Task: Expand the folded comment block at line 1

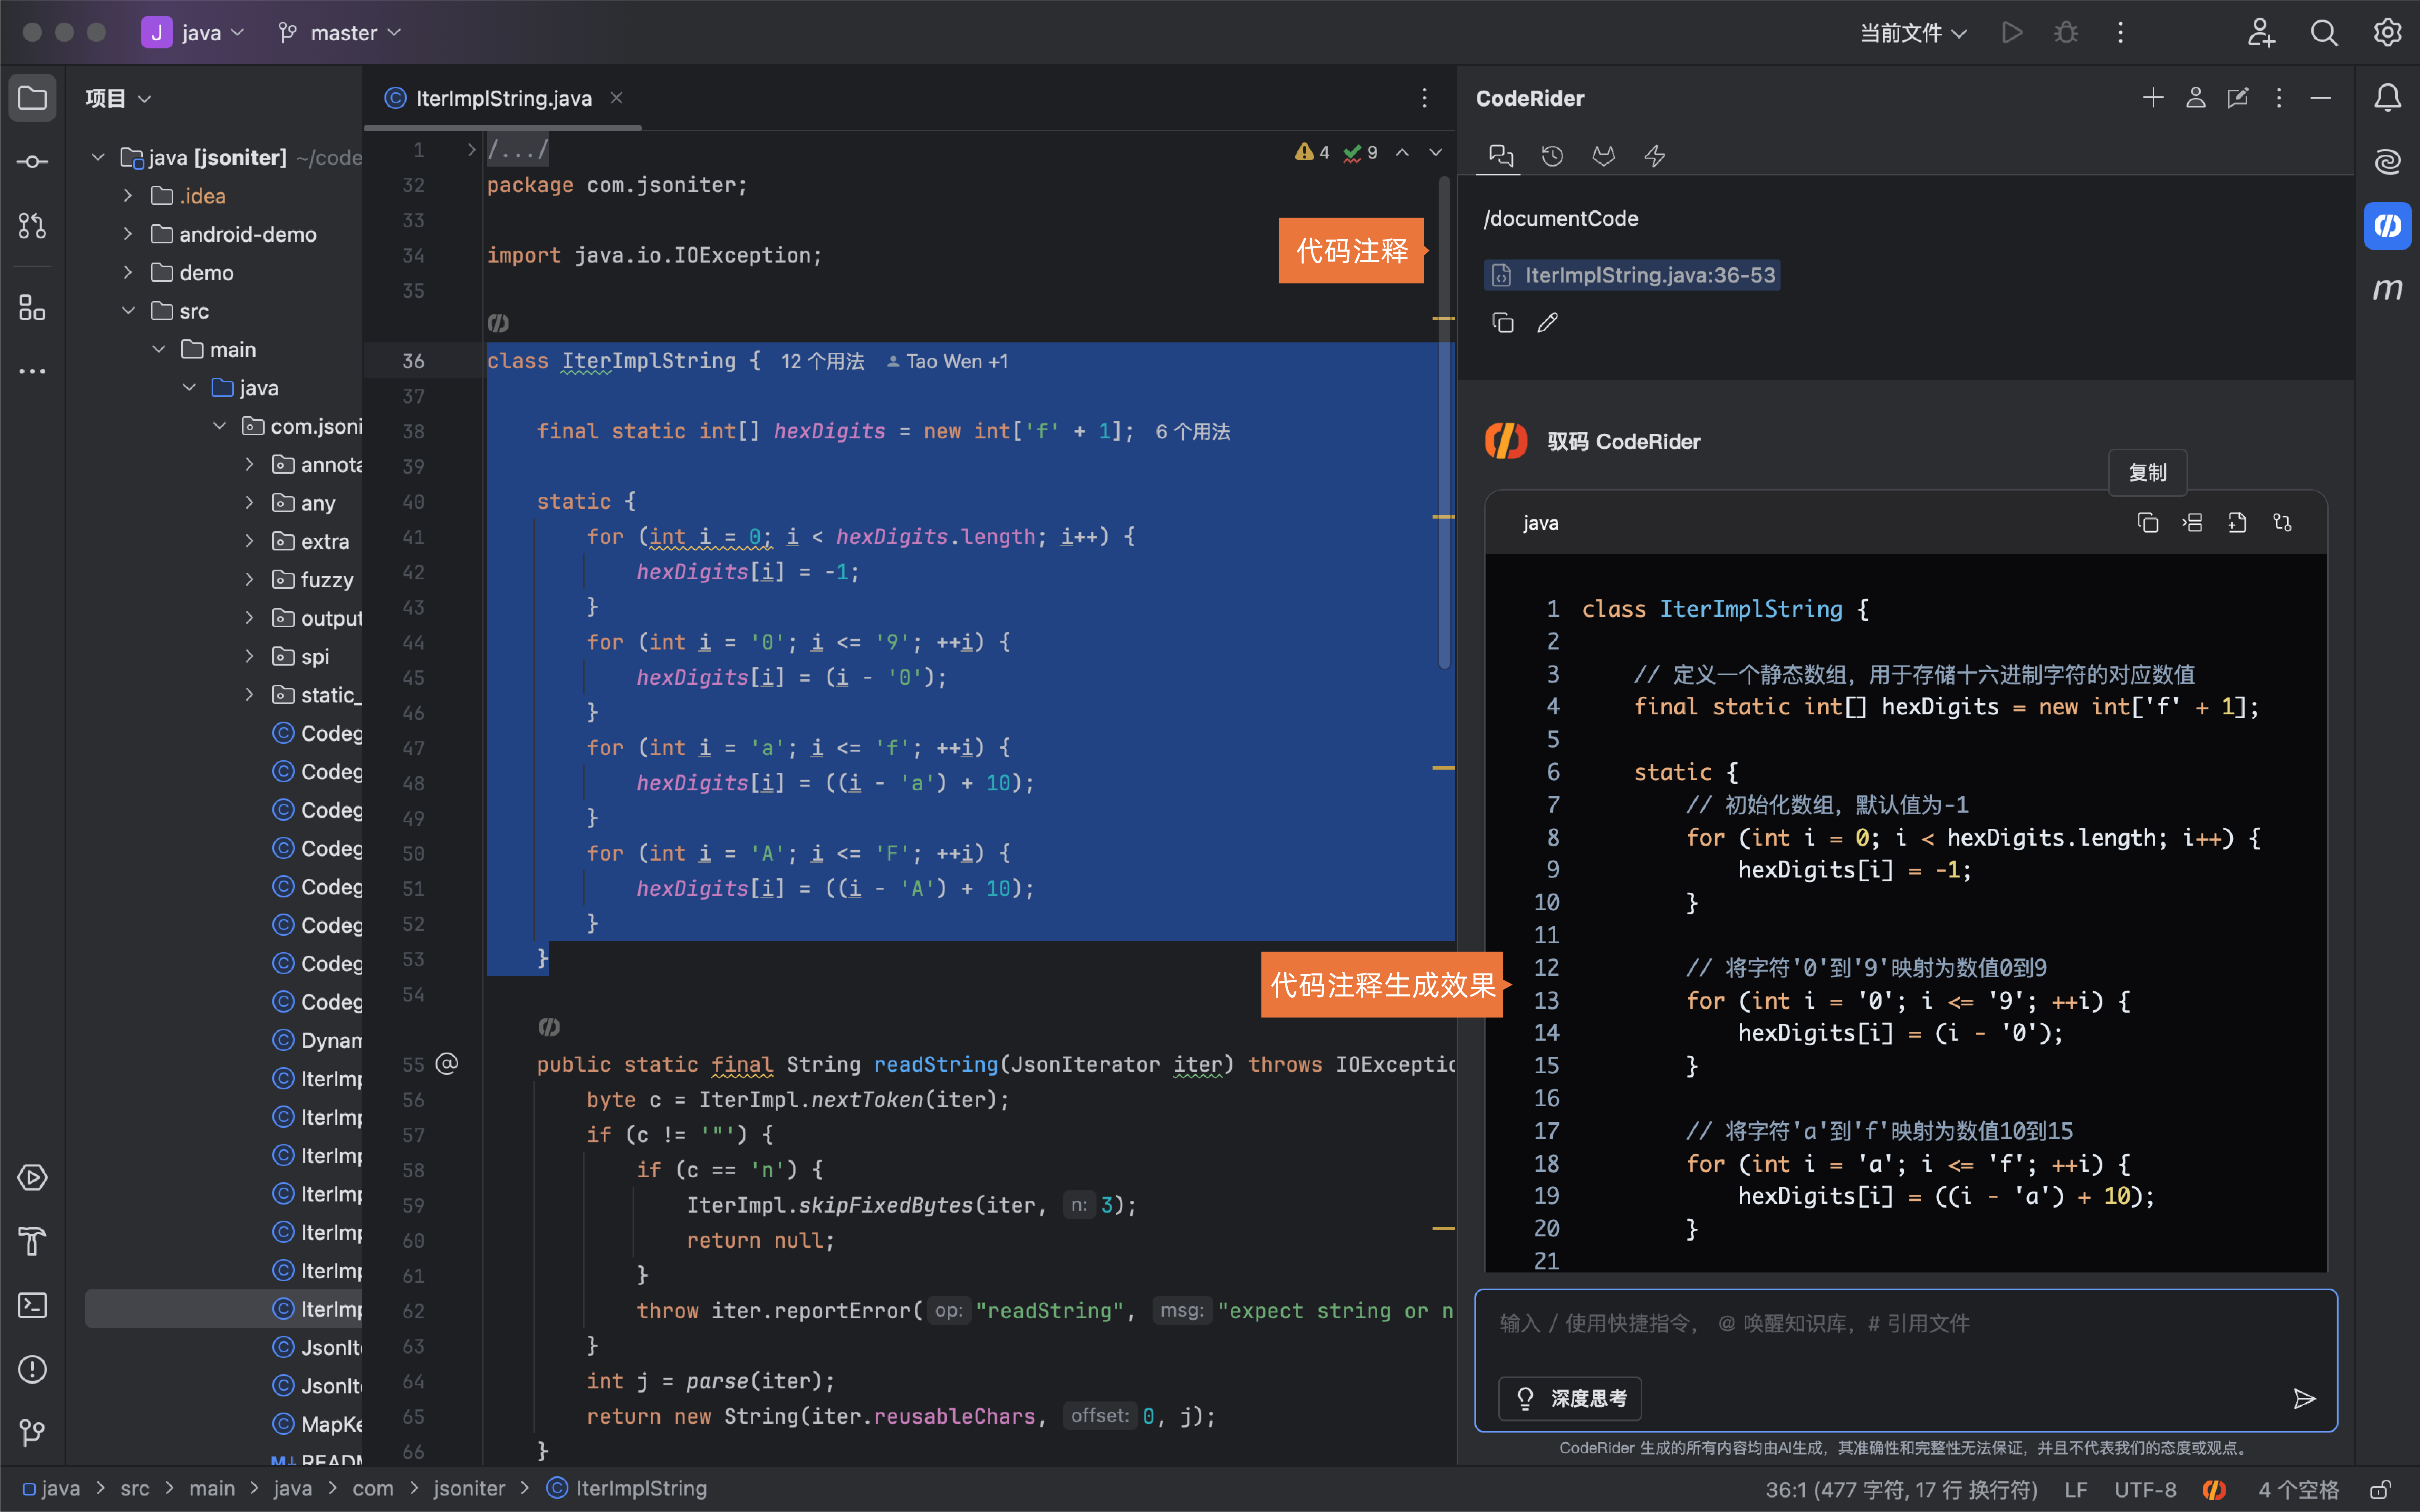Action: point(471,150)
